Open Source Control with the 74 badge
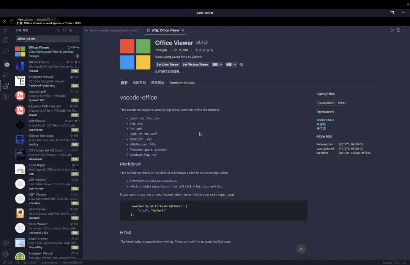 pos(6,63)
